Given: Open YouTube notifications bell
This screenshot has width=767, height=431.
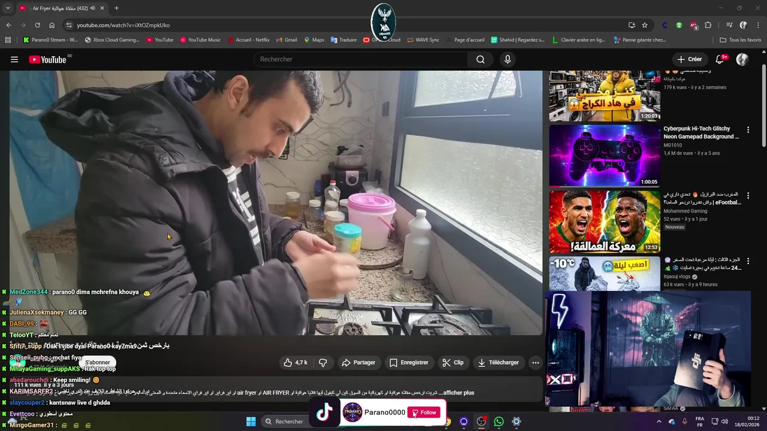Looking at the screenshot, I should pos(720,59).
